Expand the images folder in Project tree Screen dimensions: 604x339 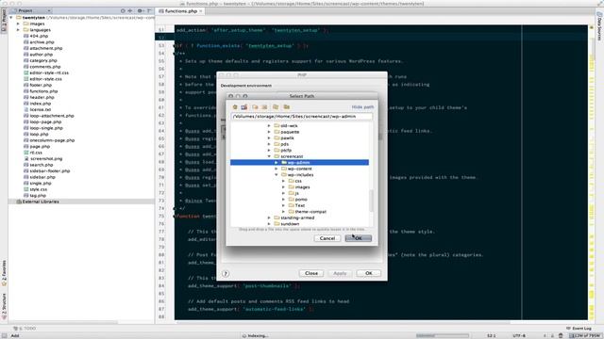click(18, 24)
